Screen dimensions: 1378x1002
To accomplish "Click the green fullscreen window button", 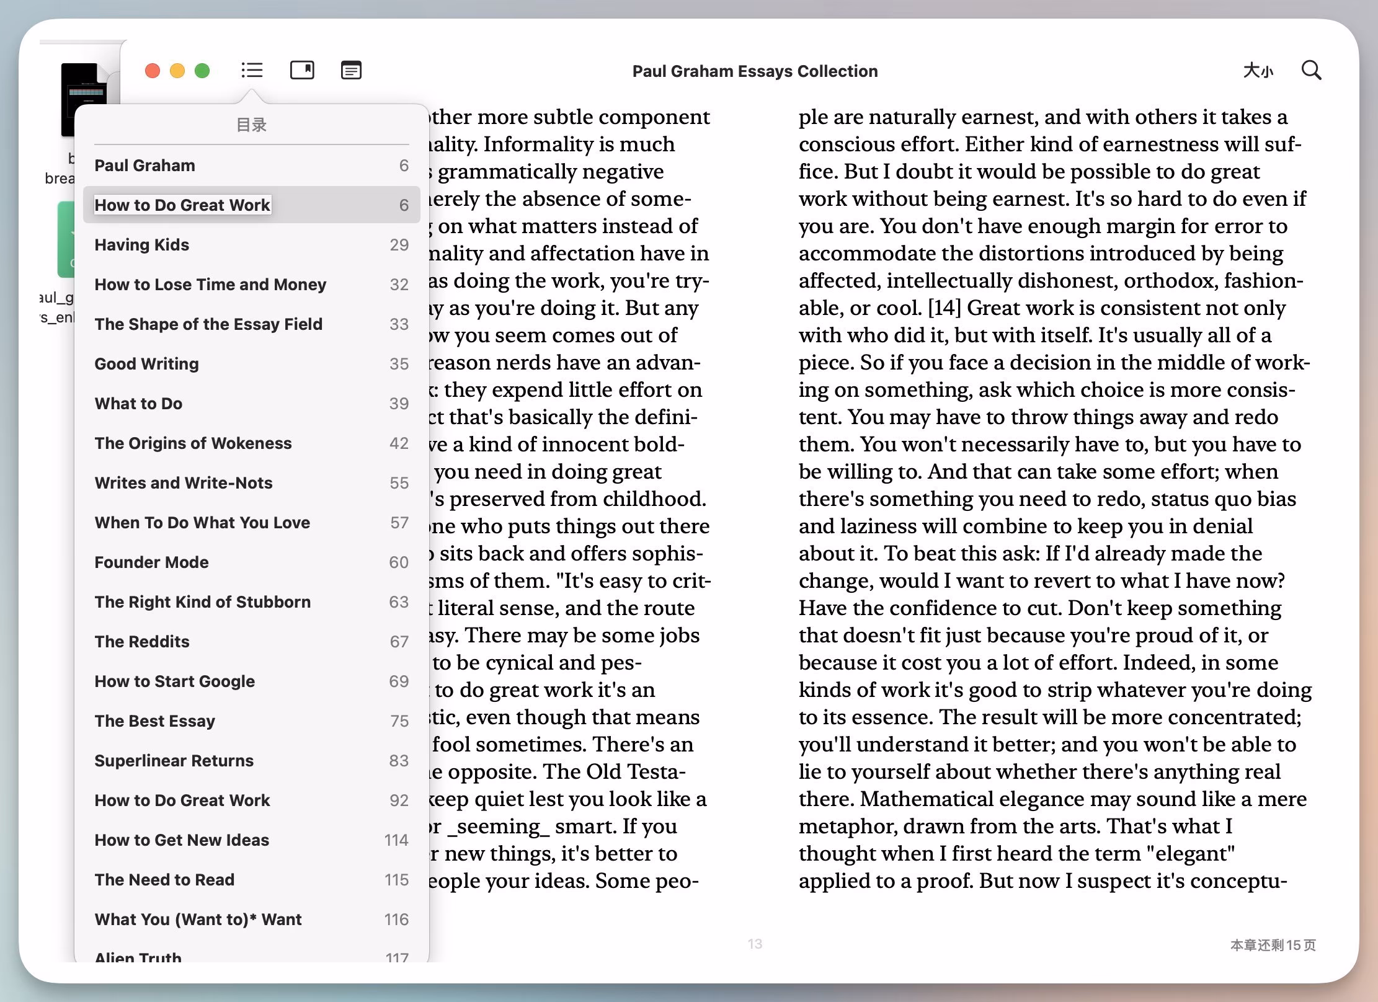I will [202, 71].
